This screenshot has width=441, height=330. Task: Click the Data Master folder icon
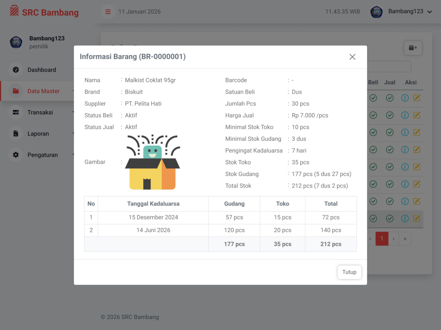click(16, 91)
